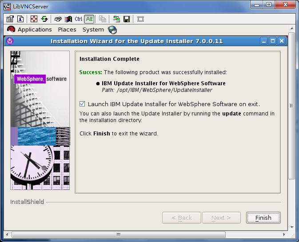Click the scroll left arrow

7,234
